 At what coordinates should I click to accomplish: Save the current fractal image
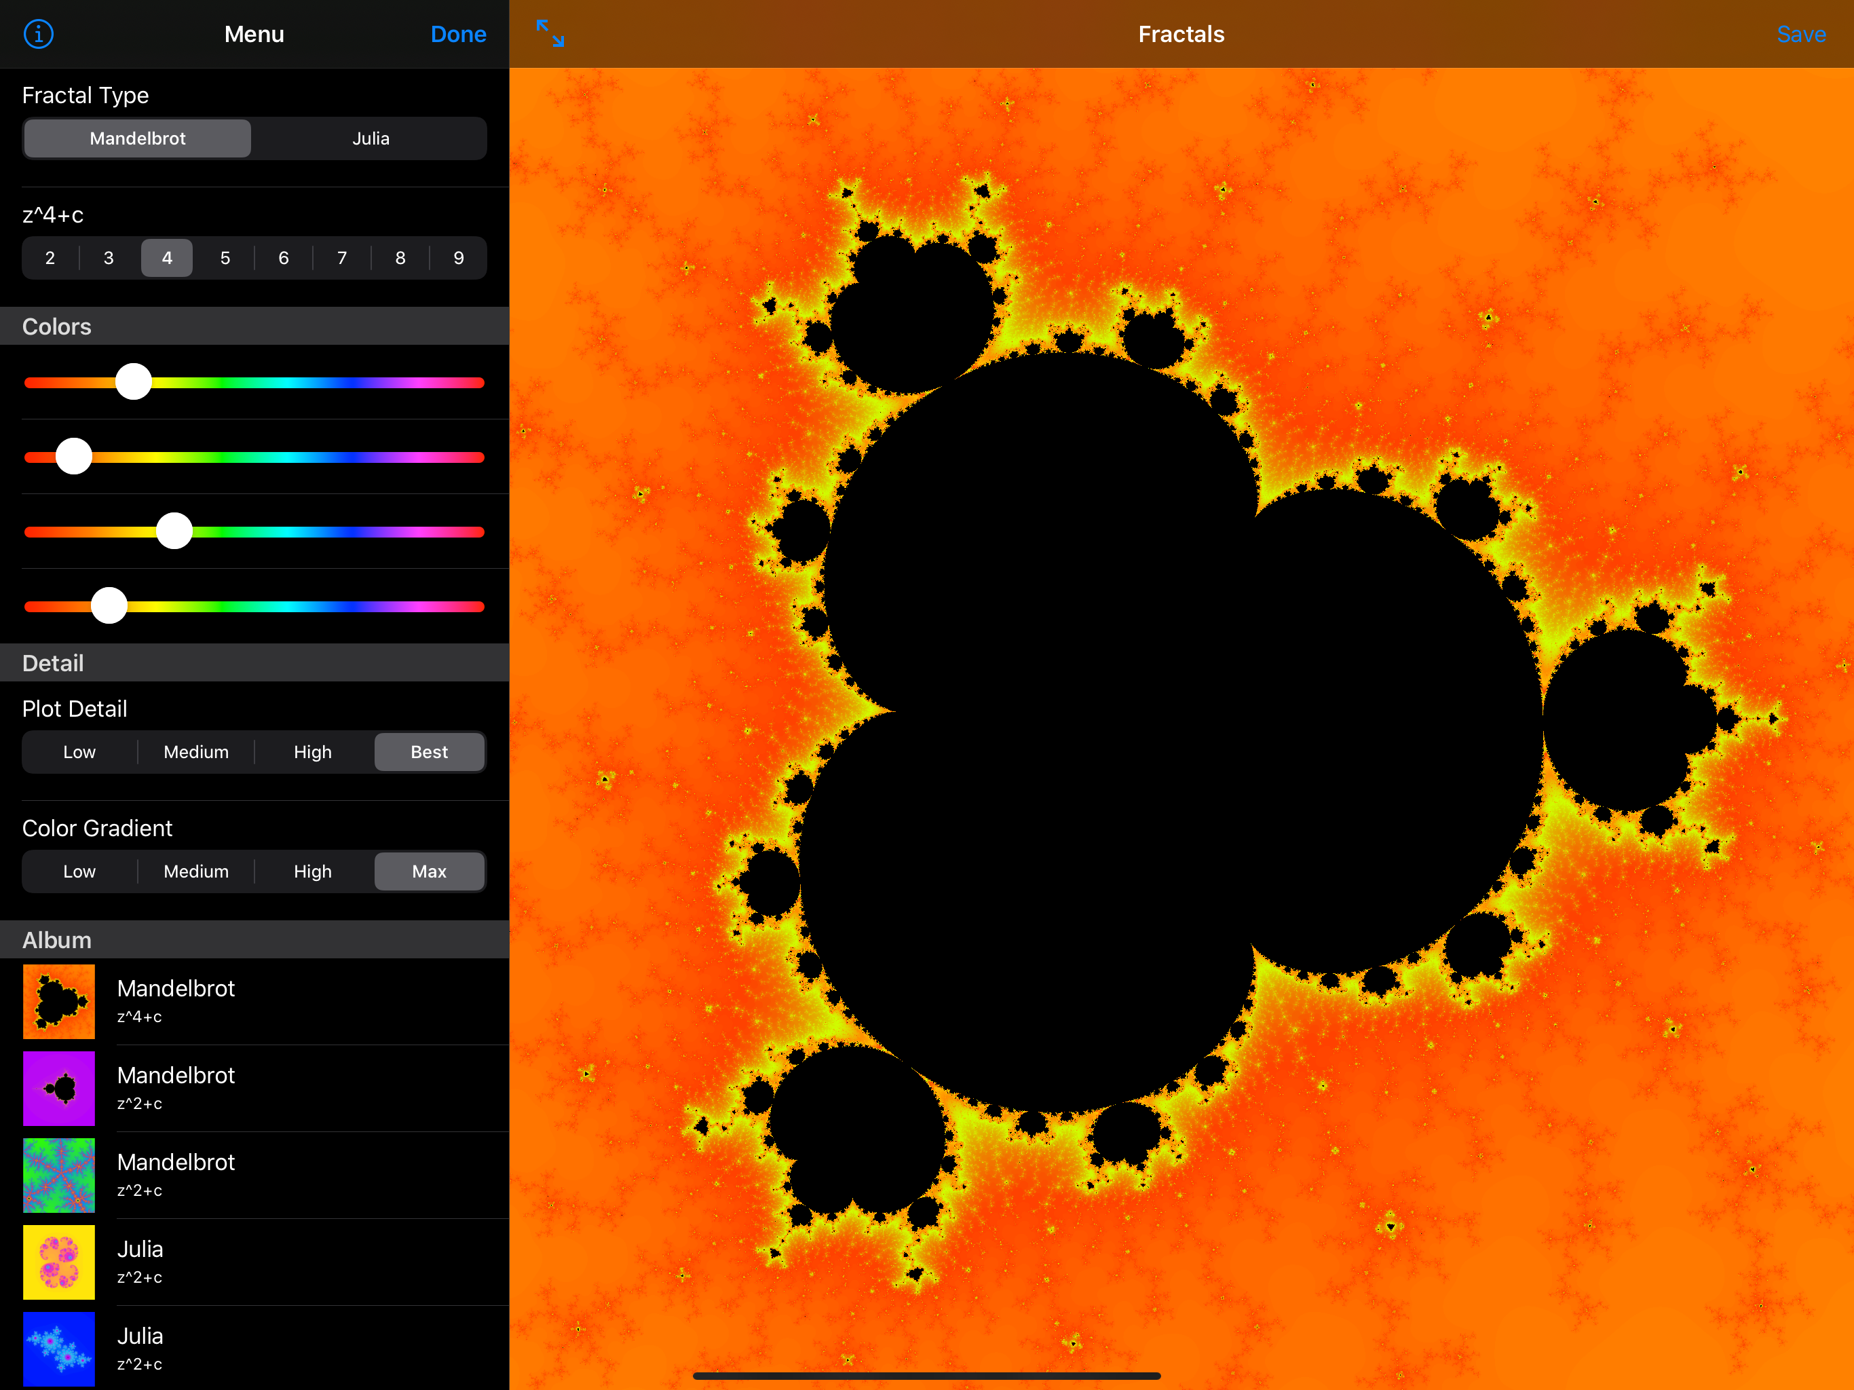click(x=1800, y=35)
